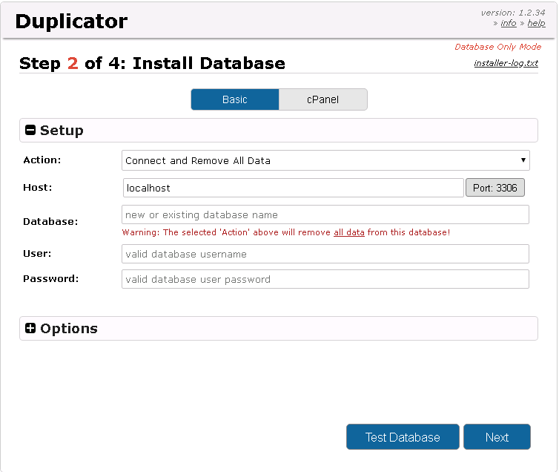Open the installer-log.txt link
Screen dimensions: 559x472
coord(506,63)
